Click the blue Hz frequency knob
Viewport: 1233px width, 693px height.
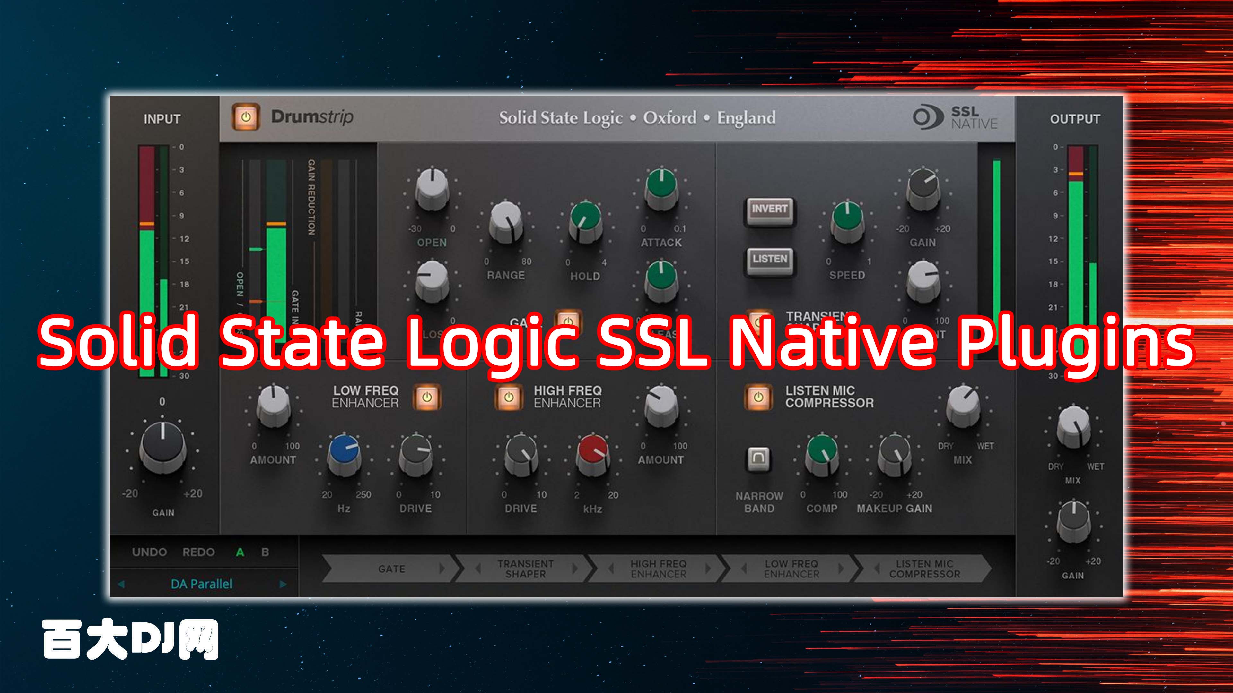click(344, 455)
